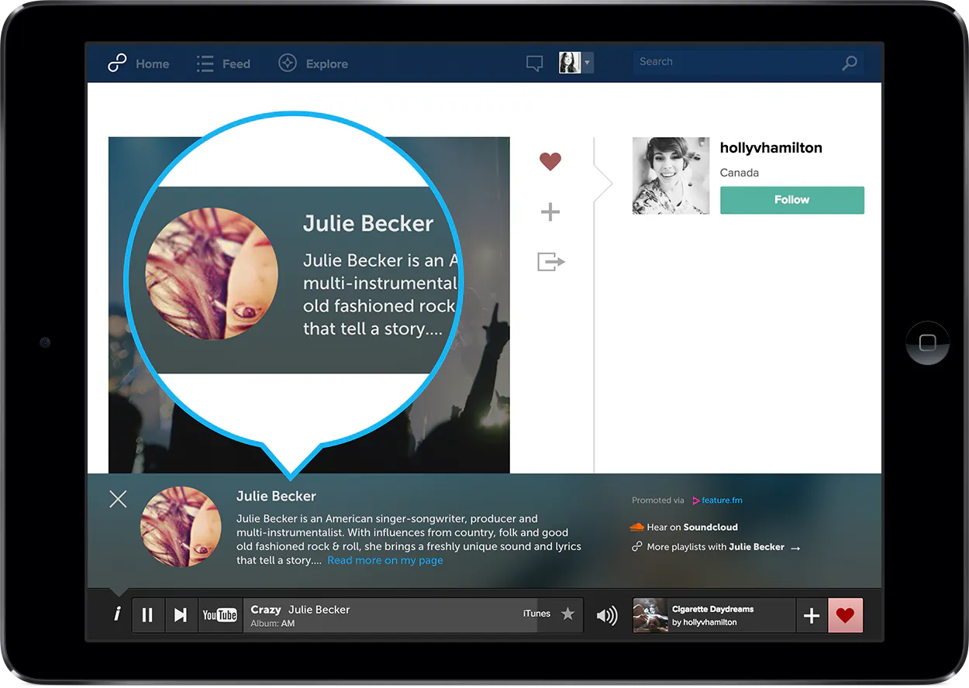The image size is (969, 688).
Task: Open the messages speech bubble icon
Action: click(x=534, y=64)
